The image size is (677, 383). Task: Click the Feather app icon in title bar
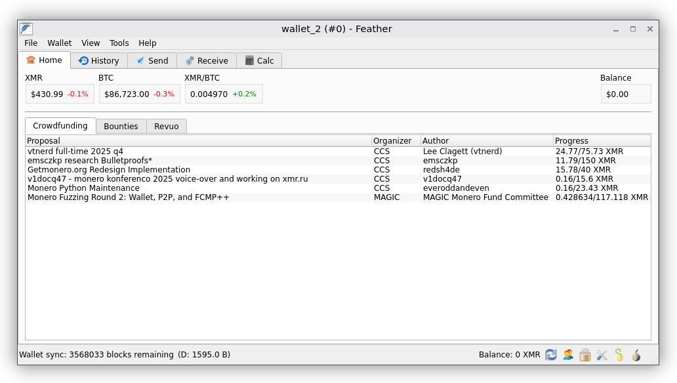point(26,29)
